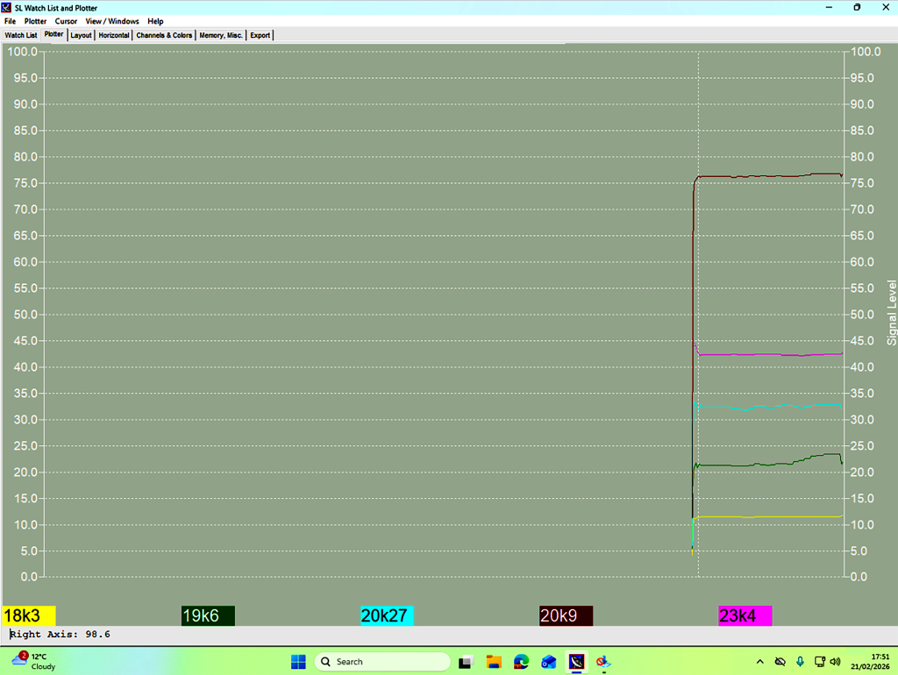Show hidden system tray icons
This screenshot has height=675, width=898.
tap(759, 662)
